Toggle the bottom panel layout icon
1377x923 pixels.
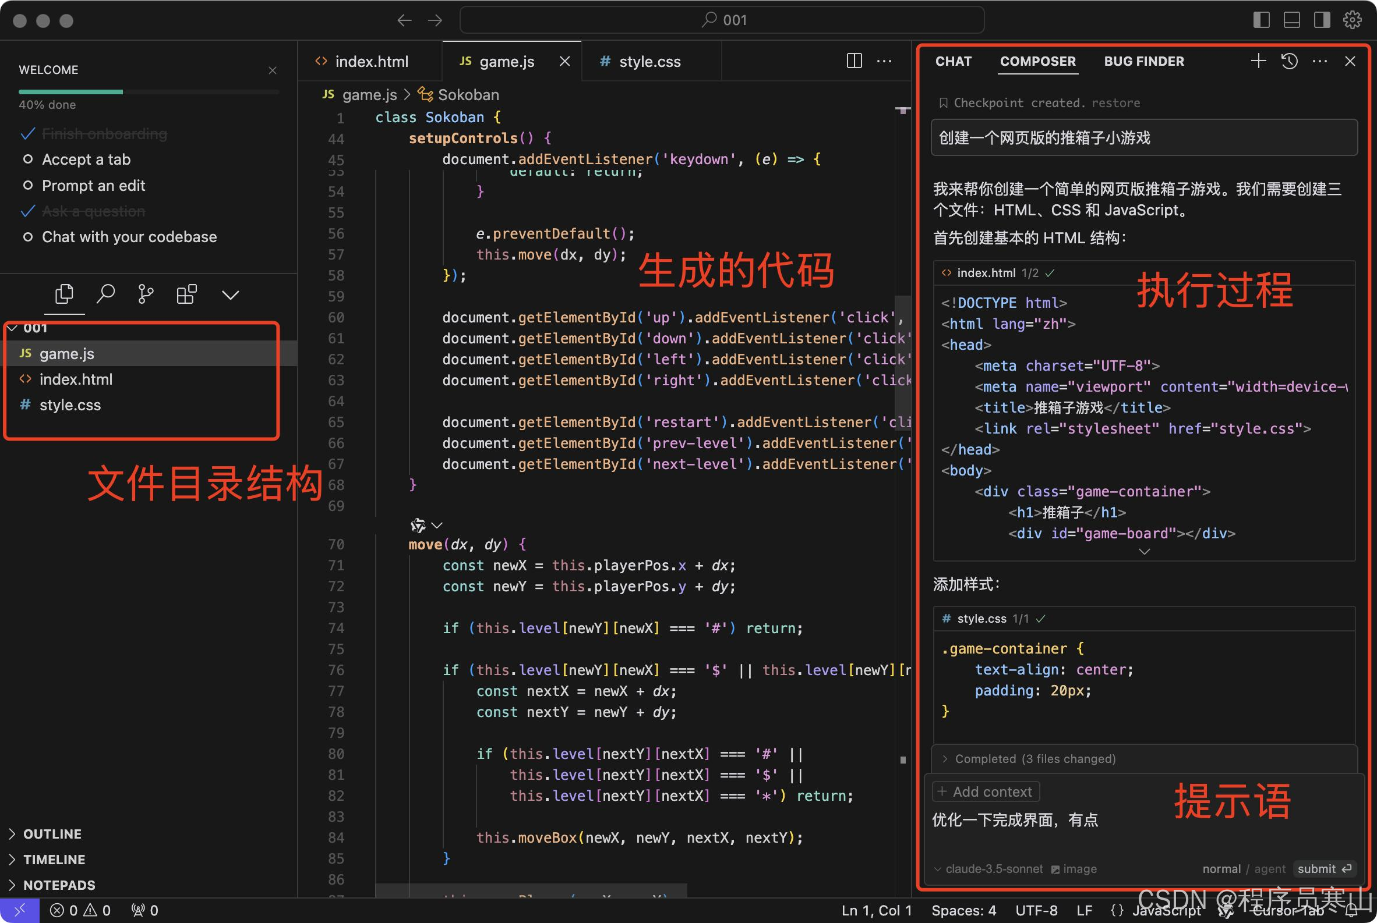1291,20
